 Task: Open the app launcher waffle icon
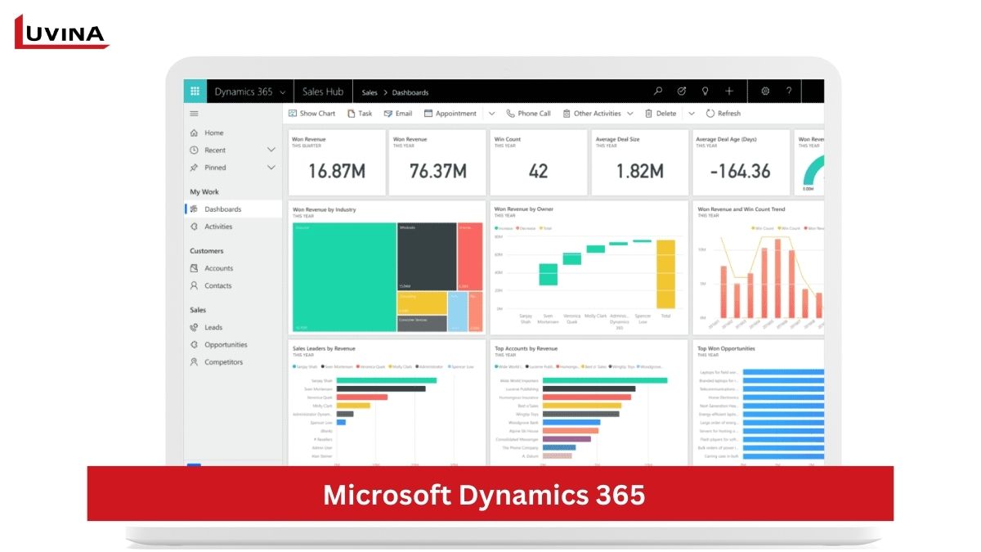(195, 92)
